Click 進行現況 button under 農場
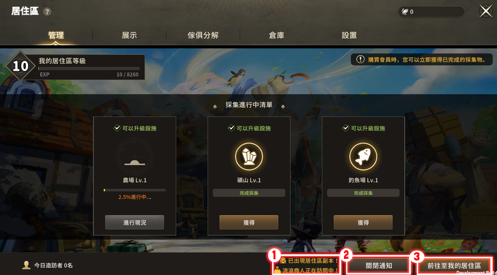 tap(135, 222)
